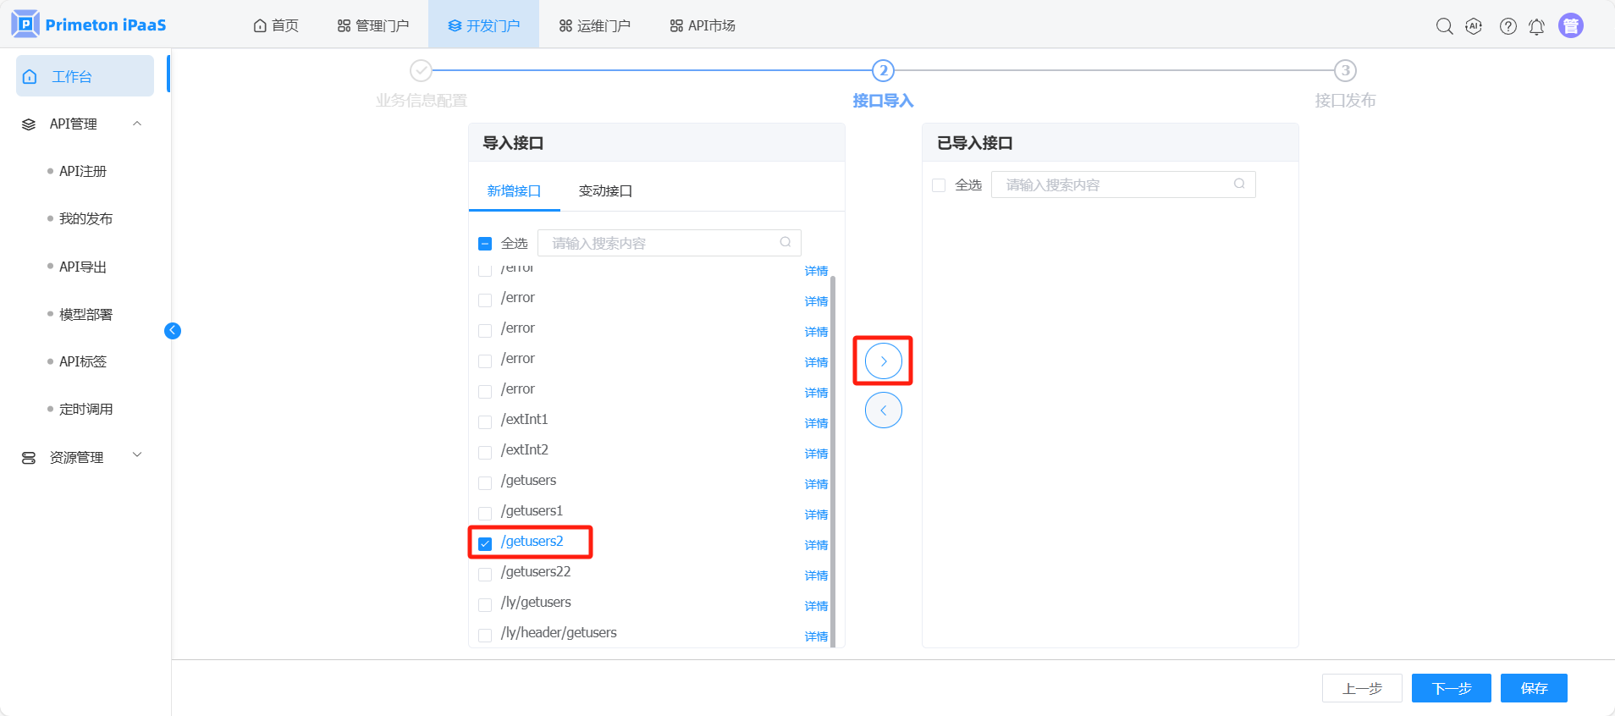Open the user avatar menu
Image resolution: width=1615 pixels, height=716 pixels.
coord(1571,25)
